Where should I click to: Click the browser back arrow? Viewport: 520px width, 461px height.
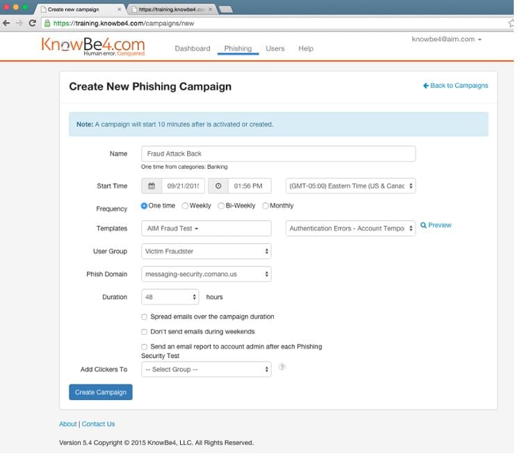6,23
